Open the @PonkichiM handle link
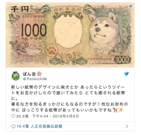Image resolution: width=141 pixels, height=135 pixels. tap(35, 79)
